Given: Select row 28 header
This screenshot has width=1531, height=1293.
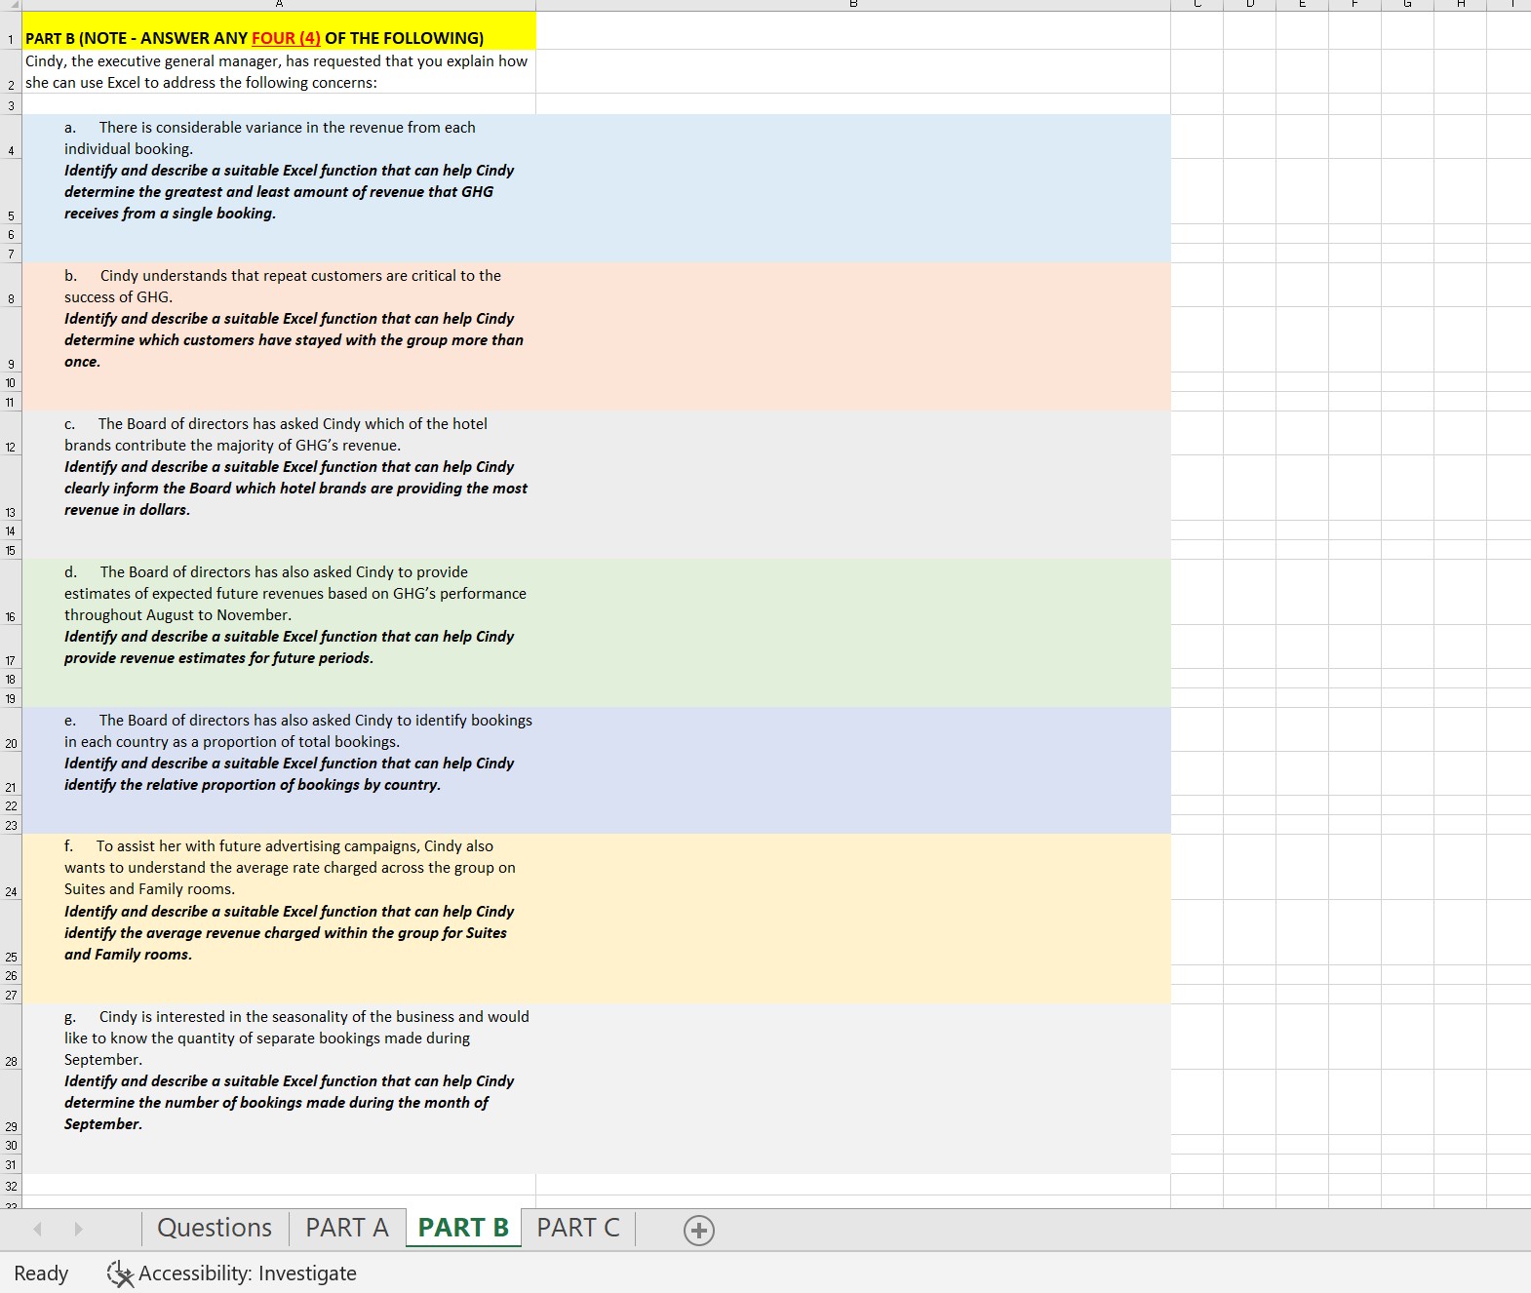Looking at the screenshot, I should (x=11, y=1037).
